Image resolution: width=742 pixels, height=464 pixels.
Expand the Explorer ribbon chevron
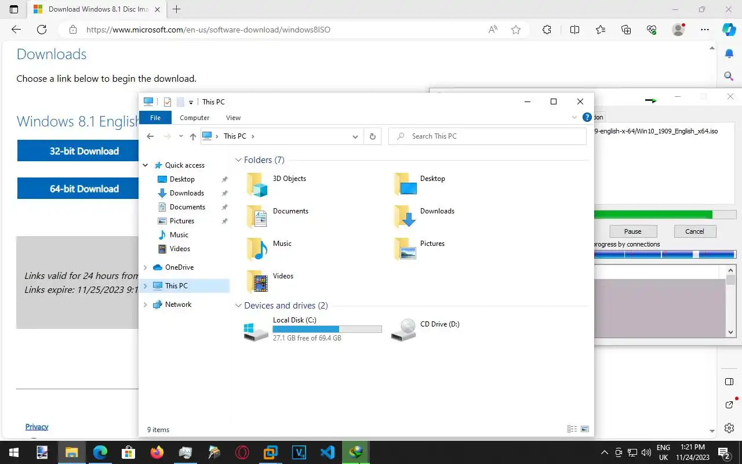point(574,117)
